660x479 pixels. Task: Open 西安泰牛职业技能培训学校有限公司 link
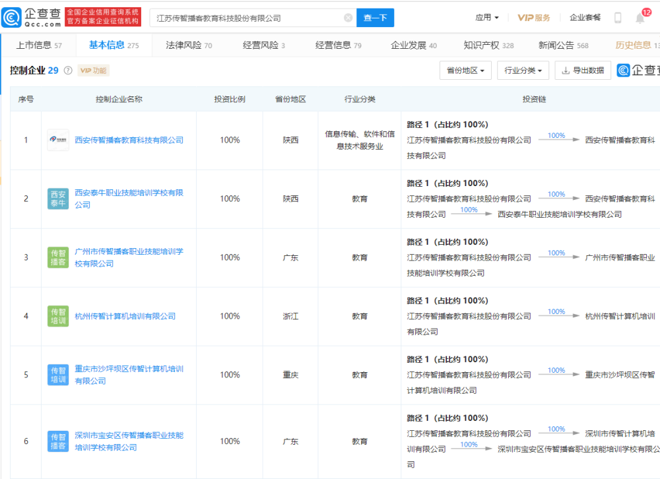129,199
